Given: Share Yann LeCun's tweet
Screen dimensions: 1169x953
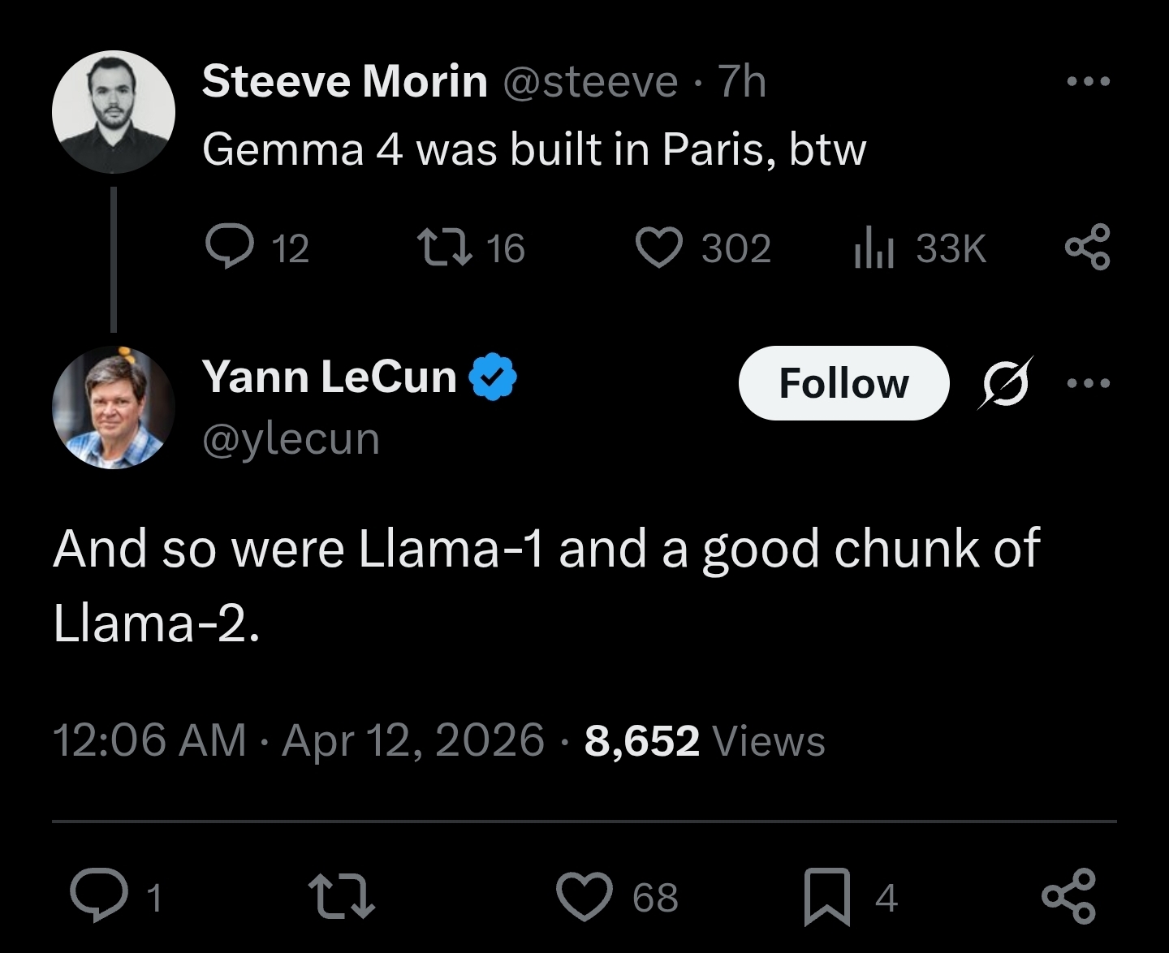Looking at the screenshot, I should [1068, 897].
